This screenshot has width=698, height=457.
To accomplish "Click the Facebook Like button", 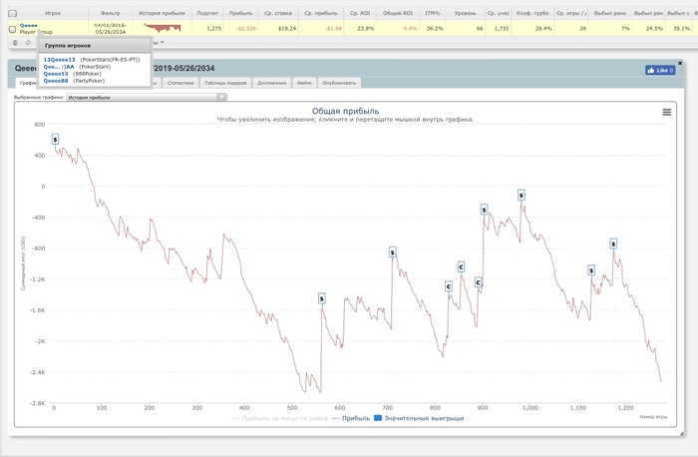I will coord(660,70).
